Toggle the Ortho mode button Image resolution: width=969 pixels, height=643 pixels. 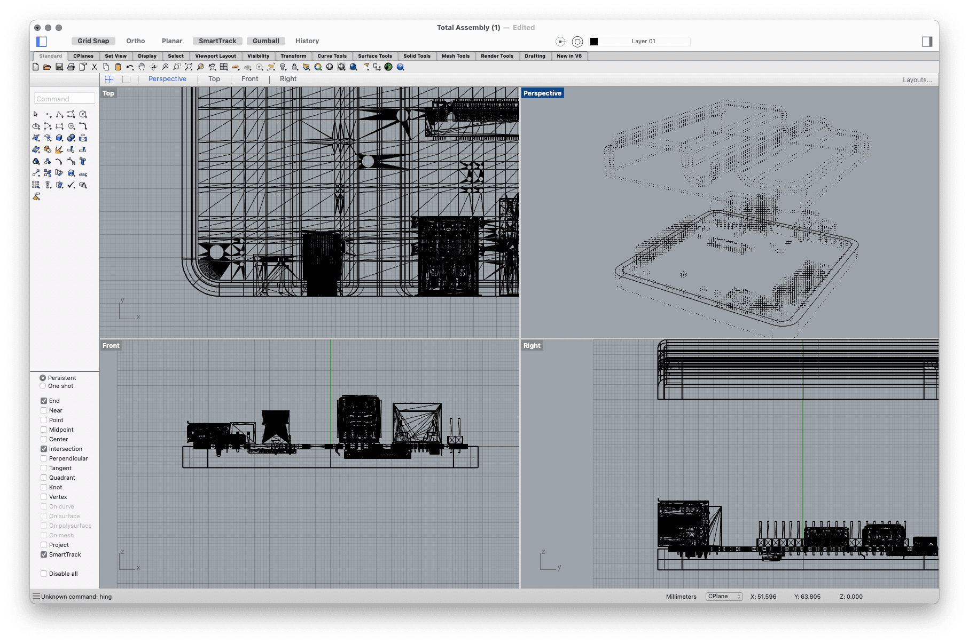pyautogui.click(x=135, y=41)
